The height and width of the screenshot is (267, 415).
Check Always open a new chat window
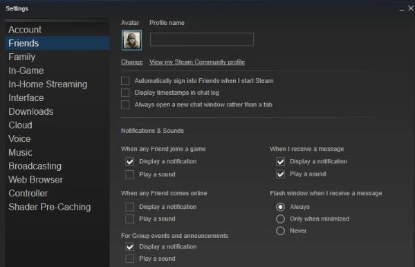click(125, 104)
